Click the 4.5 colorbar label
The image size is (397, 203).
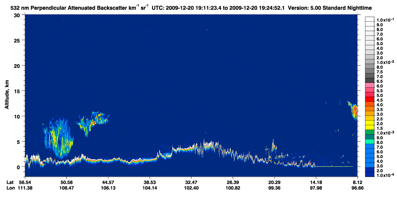[x=380, y=100]
